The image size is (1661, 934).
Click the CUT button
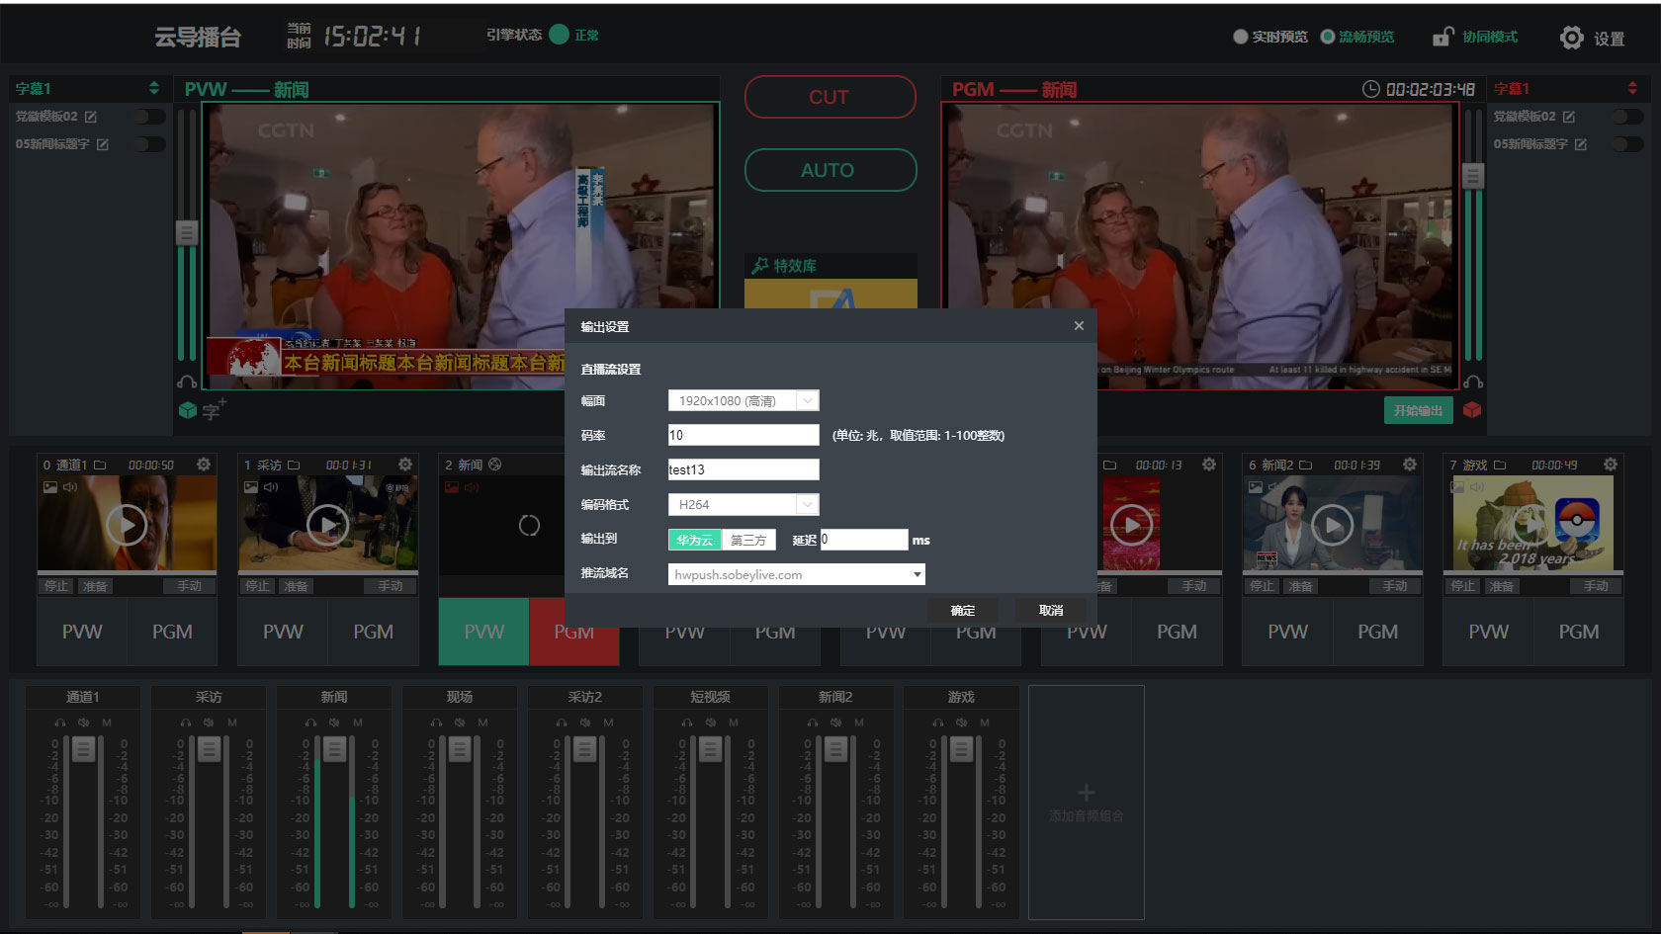(x=830, y=97)
